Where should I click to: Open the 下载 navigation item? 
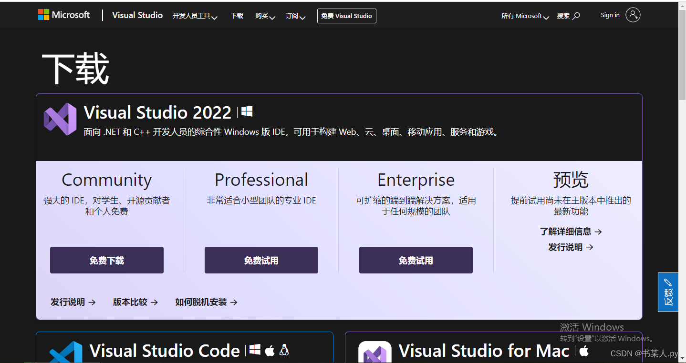[237, 16]
